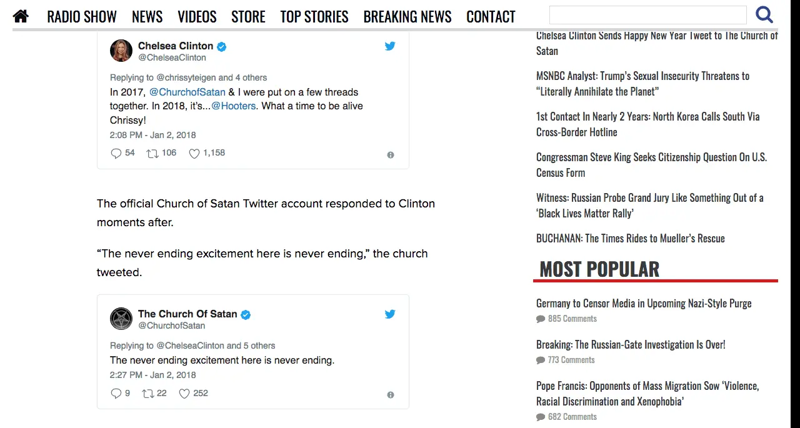Click inside the search text field
Viewport: 800px width, 428px height.
coord(647,15)
